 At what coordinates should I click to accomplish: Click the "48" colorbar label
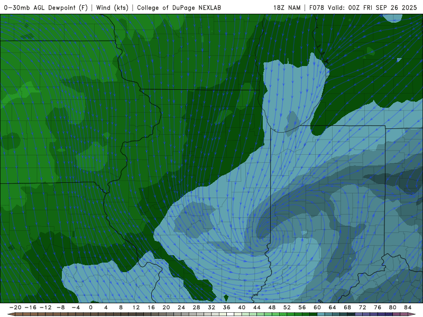[272, 307]
